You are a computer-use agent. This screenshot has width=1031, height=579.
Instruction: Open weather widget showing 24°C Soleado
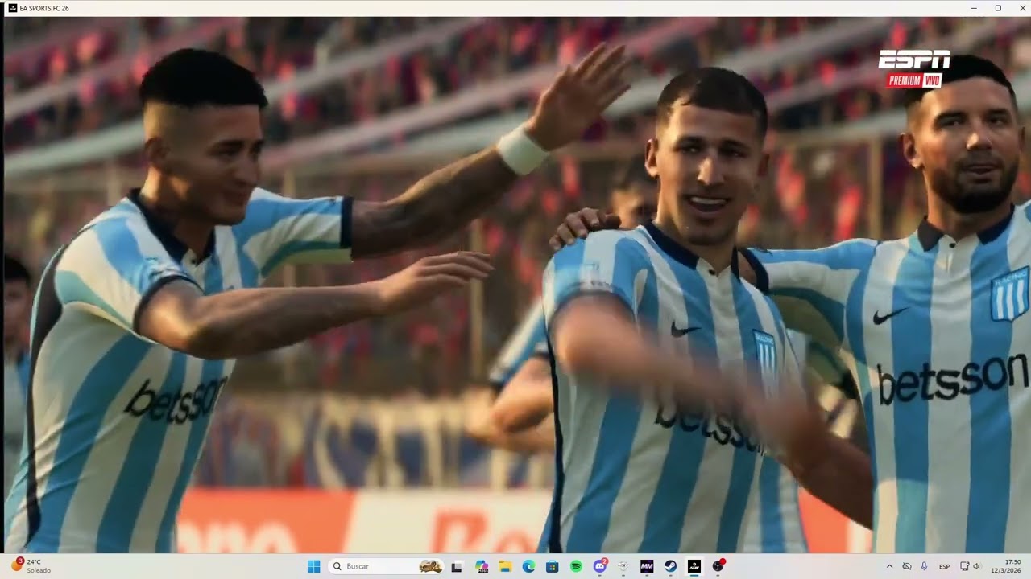coord(31,566)
